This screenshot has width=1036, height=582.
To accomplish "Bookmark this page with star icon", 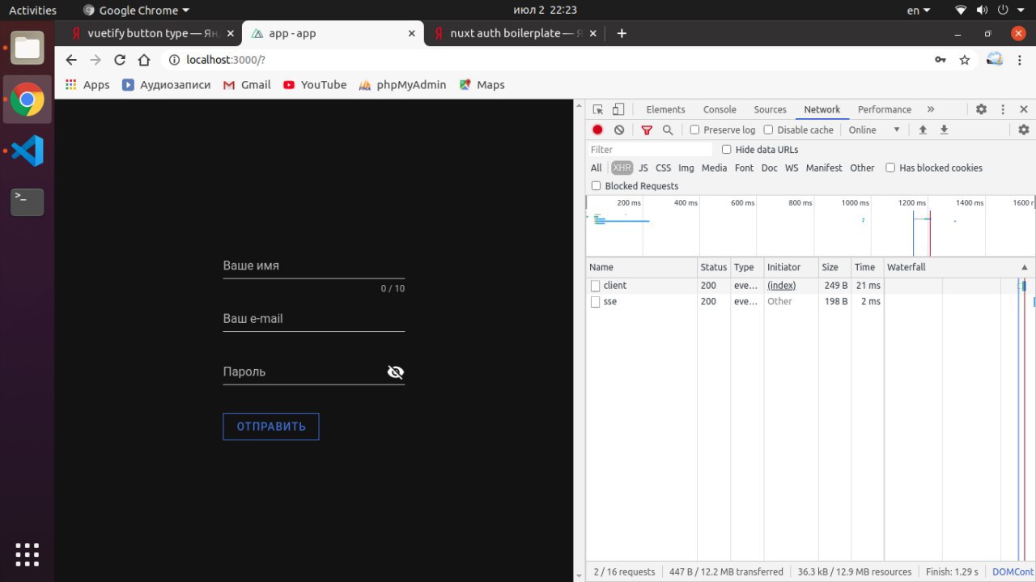I will (x=965, y=60).
